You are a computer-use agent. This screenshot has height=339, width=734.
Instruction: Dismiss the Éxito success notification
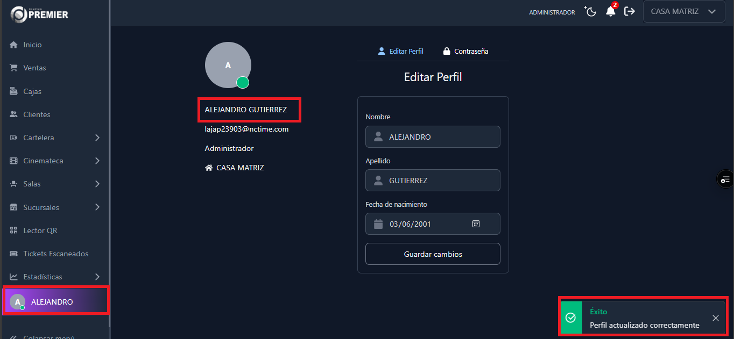tap(715, 318)
